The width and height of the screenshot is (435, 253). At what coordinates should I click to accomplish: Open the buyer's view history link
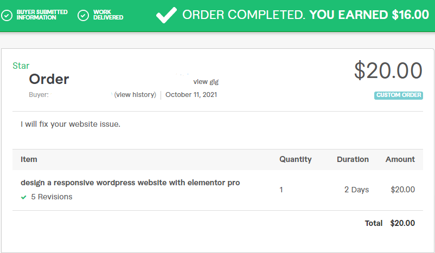[x=135, y=95]
